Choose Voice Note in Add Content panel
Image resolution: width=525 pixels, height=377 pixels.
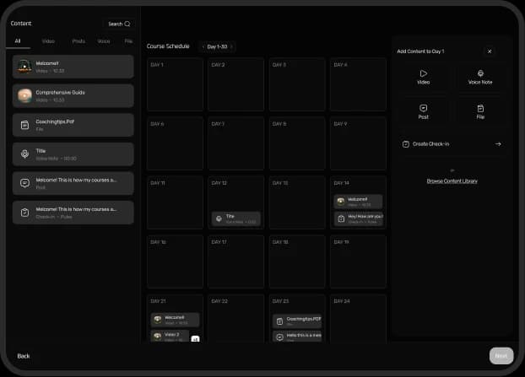[x=480, y=78]
